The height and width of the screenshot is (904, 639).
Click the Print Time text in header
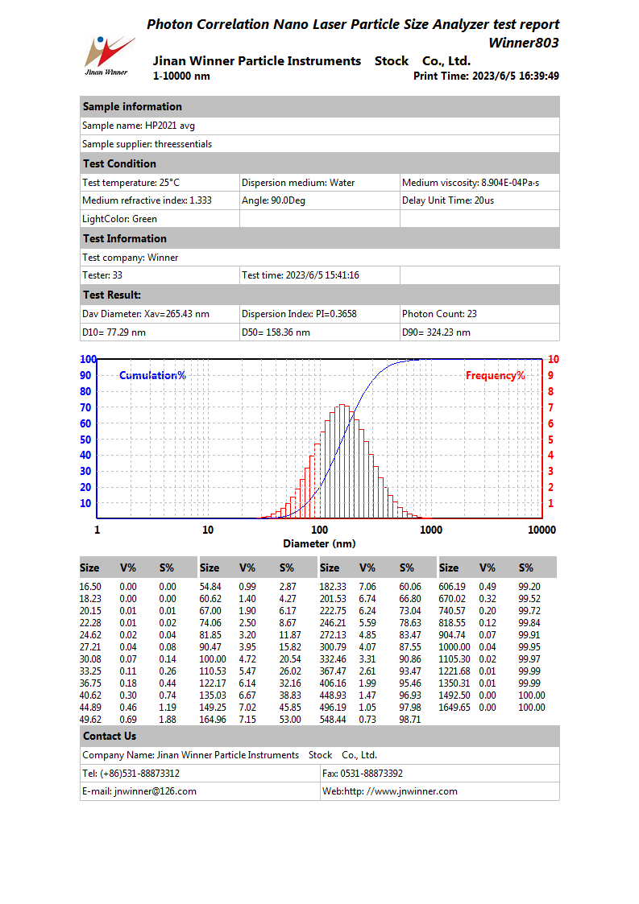[486, 76]
